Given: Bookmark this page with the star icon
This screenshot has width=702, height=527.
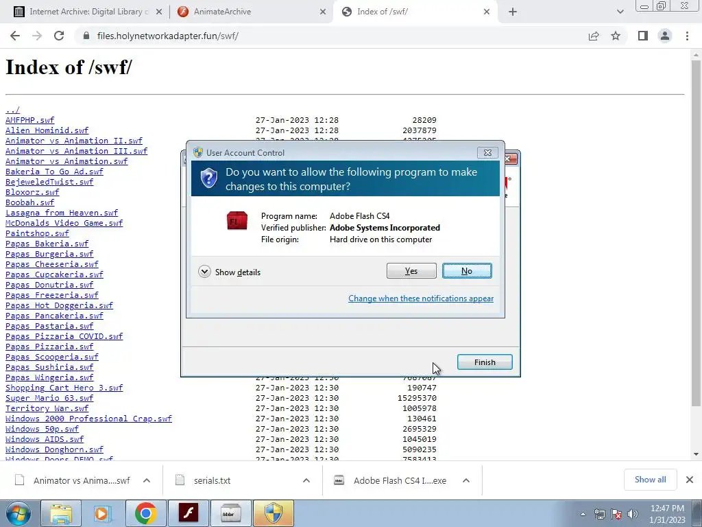Looking at the screenshot, I should (616, 36).
